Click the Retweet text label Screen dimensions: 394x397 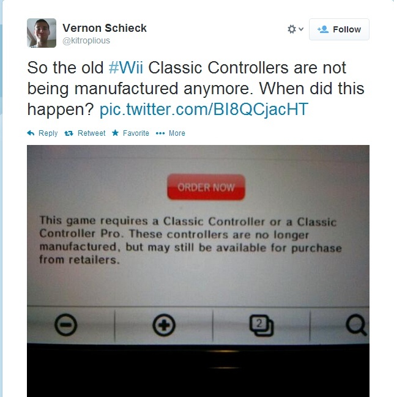[x=91, y=133]
